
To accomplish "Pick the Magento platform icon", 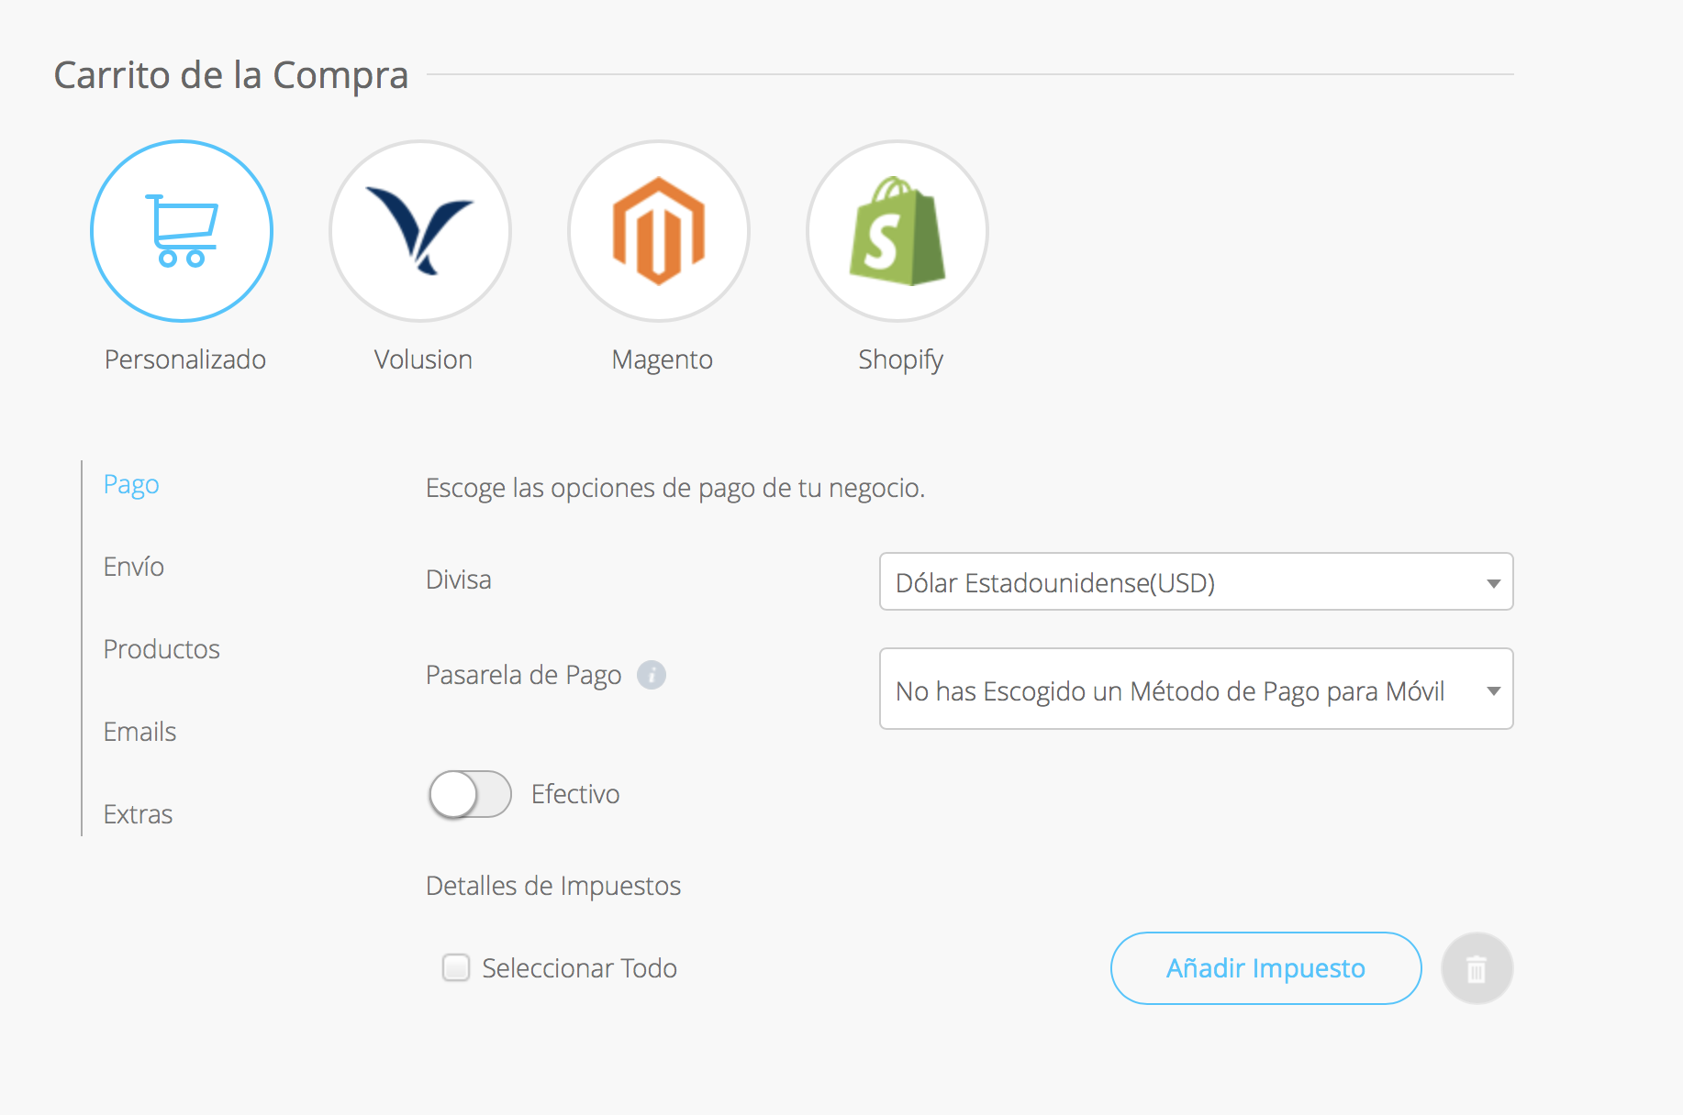I will pos(659,231).
